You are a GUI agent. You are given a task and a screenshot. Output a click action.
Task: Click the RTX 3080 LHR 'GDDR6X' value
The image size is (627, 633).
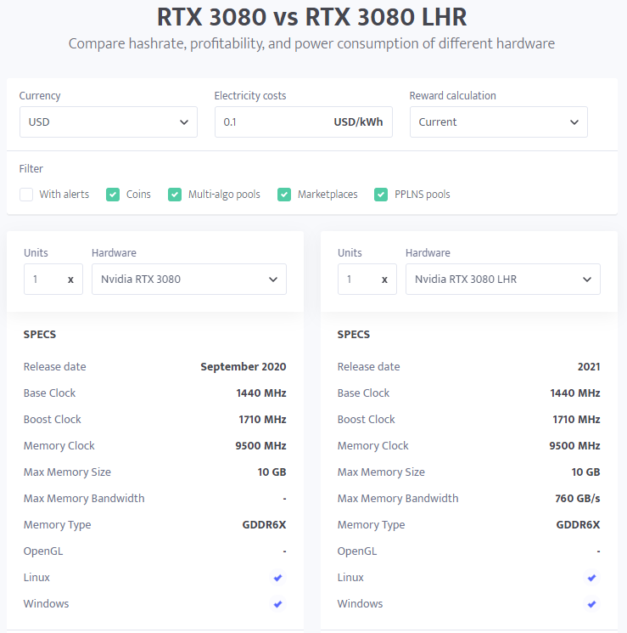click(x=578, y=525)
